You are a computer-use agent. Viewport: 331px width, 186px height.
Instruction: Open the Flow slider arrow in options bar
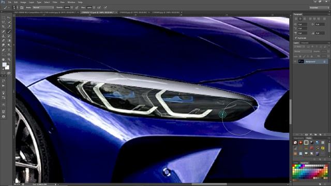click(94, 7)
